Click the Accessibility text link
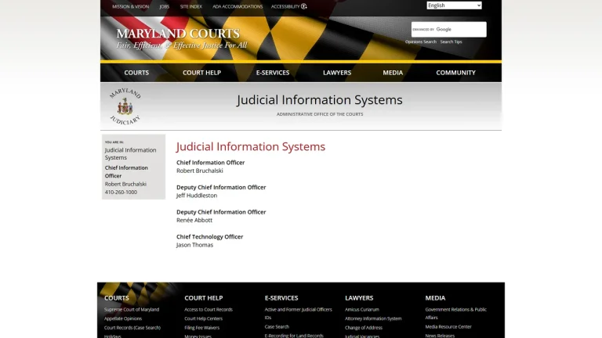Image resolution: width=602 pixels, height=338 pixels. [x=285, y=6]
